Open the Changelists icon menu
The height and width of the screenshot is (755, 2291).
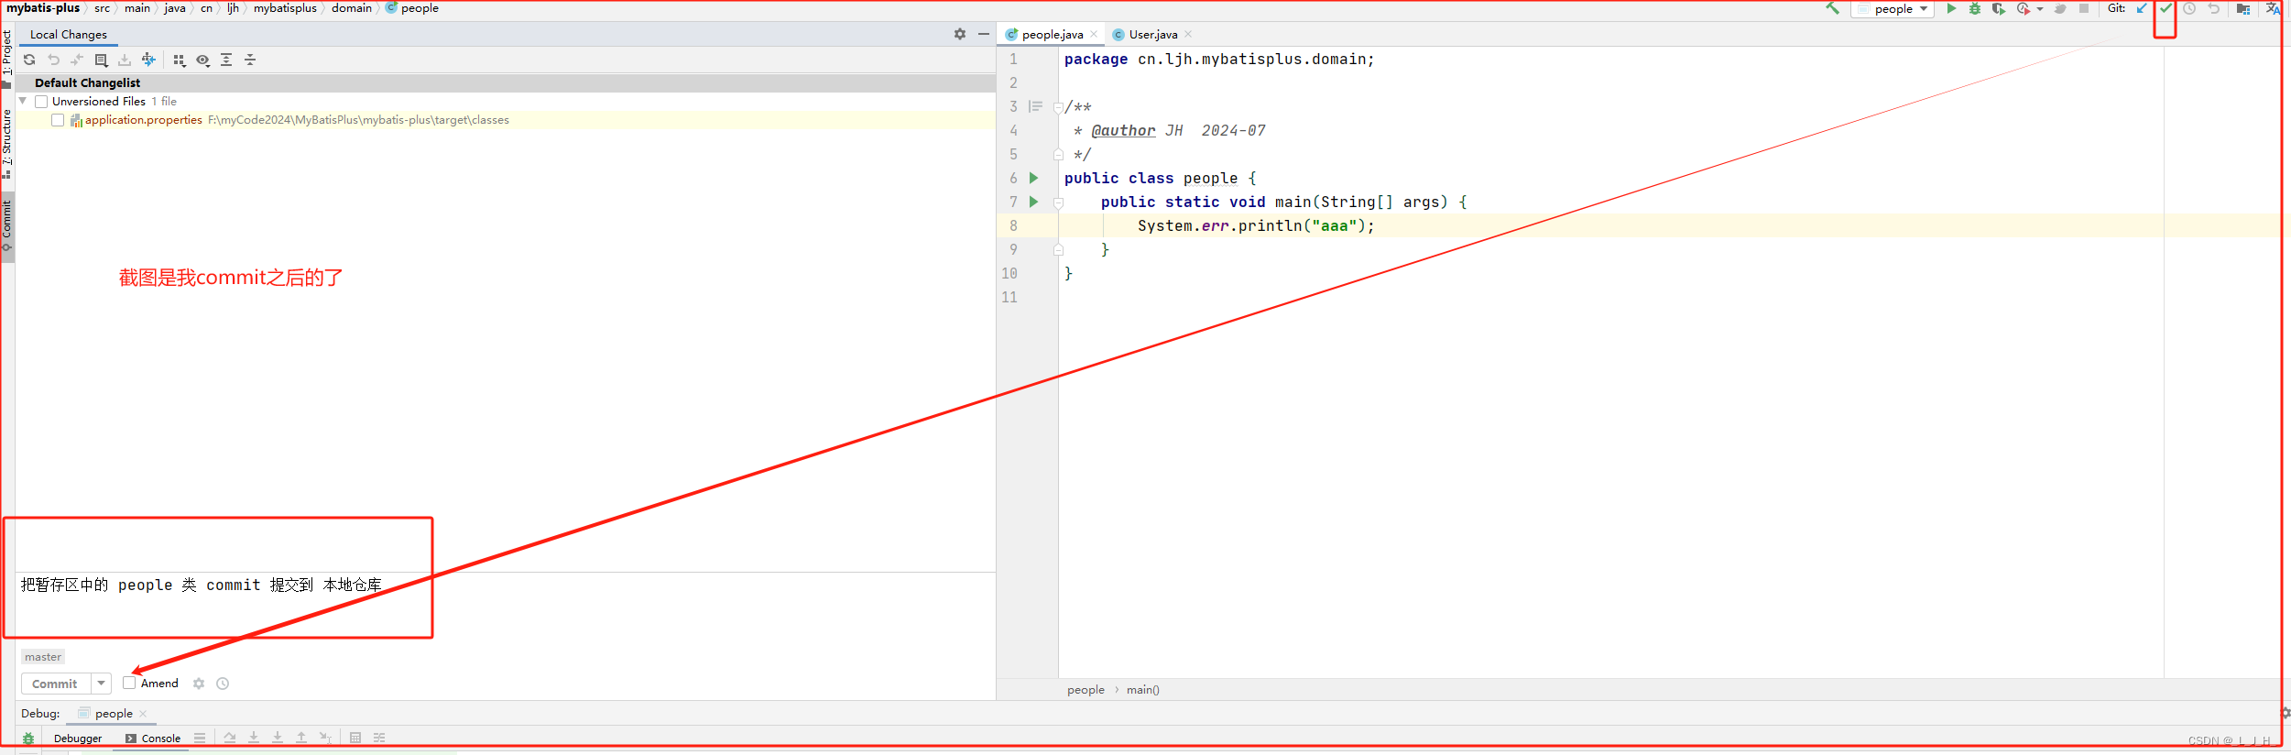pos(101,60)
